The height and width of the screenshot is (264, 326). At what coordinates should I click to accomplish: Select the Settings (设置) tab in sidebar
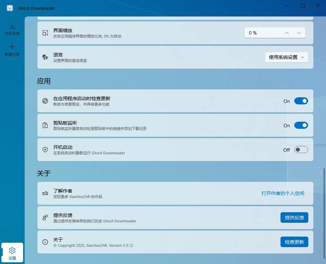(12, 252)
